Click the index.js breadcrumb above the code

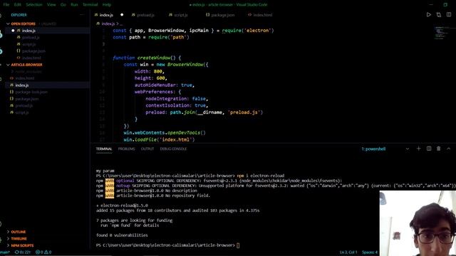108,23
